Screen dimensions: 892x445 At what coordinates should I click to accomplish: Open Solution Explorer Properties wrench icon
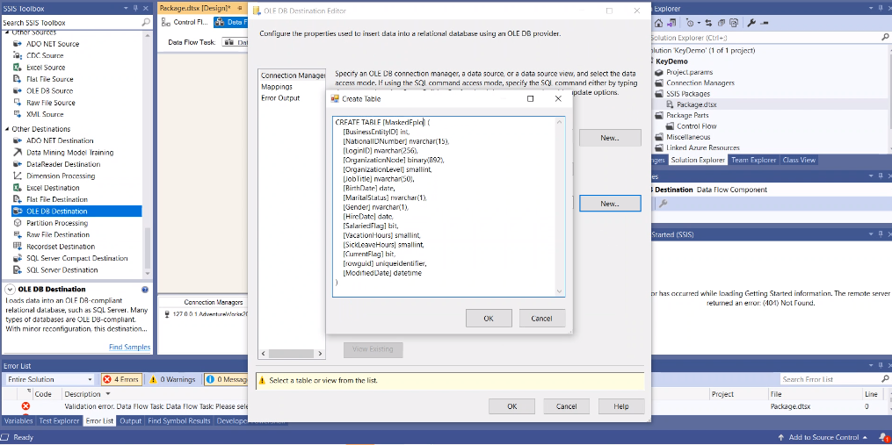coord(751,24)
